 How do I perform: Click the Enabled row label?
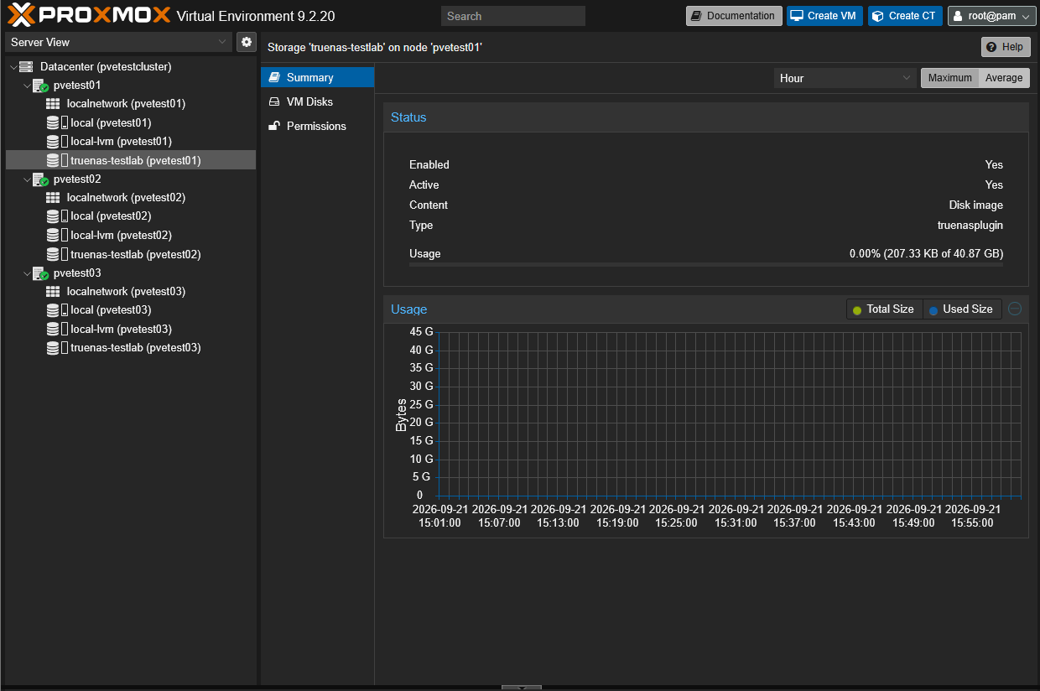coord(429,164)
